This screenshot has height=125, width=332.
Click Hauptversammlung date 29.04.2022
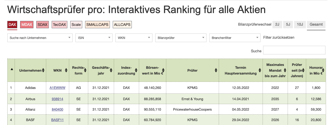(241, 120)
